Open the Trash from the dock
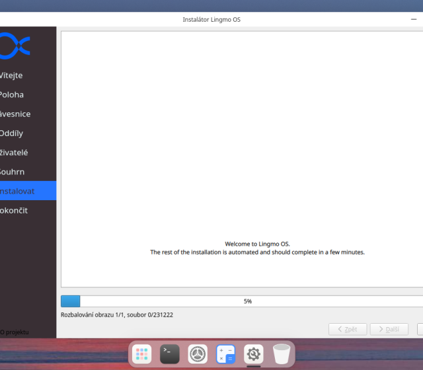423x370 pixels. (x=282, y=354)
